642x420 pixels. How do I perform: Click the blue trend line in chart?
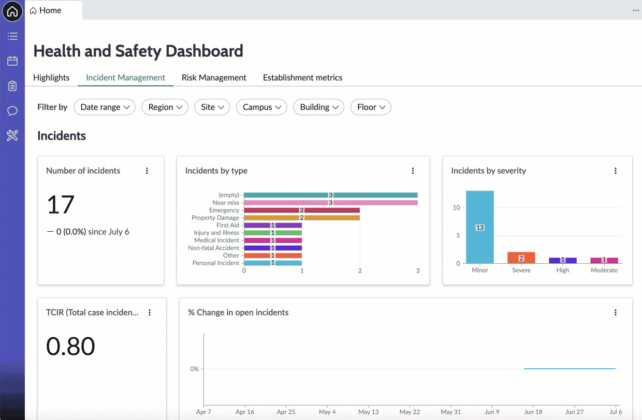pos(570,369)
